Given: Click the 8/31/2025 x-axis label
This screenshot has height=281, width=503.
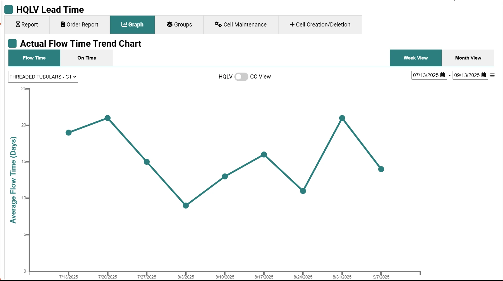Looking at the screenshot, I should coord(342,277).
